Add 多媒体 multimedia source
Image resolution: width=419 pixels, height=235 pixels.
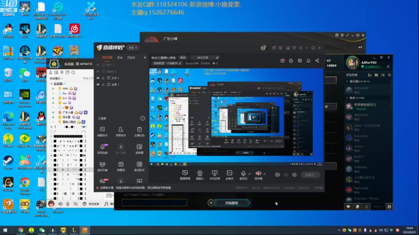pos(229,175)
